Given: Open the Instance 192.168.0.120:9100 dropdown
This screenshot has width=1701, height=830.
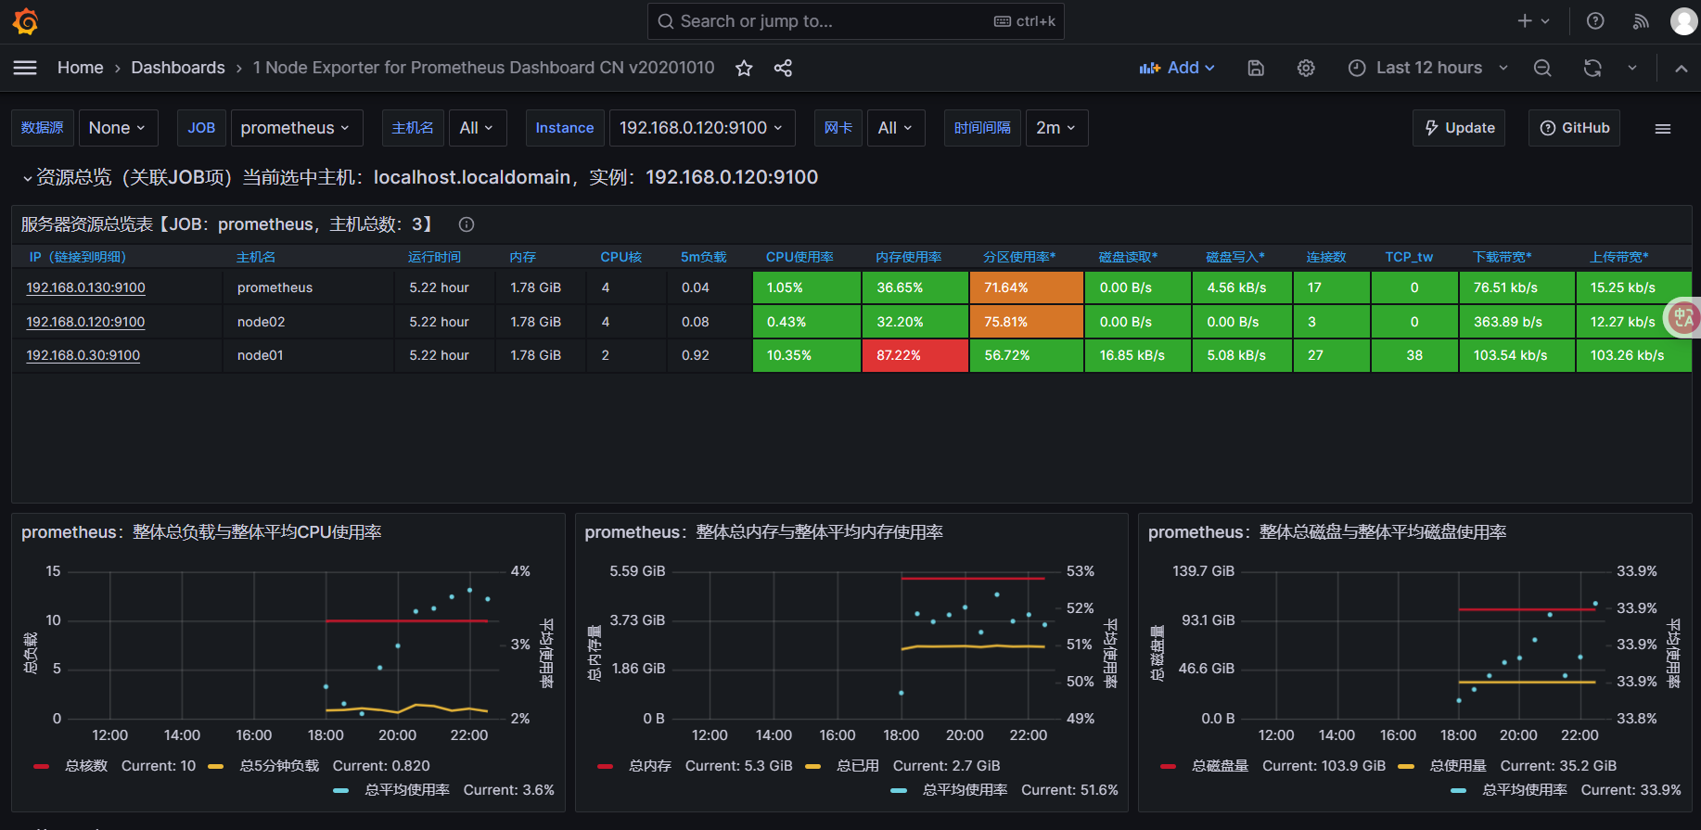Looking at the screenshot, I should click(x=701, y=128).
